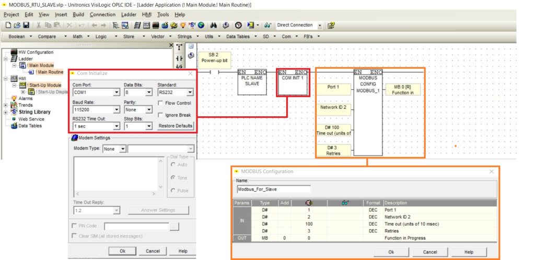Click the binoculars Find icon
Image resolution: width=535 pixels, height=260 pixels.
214,25
